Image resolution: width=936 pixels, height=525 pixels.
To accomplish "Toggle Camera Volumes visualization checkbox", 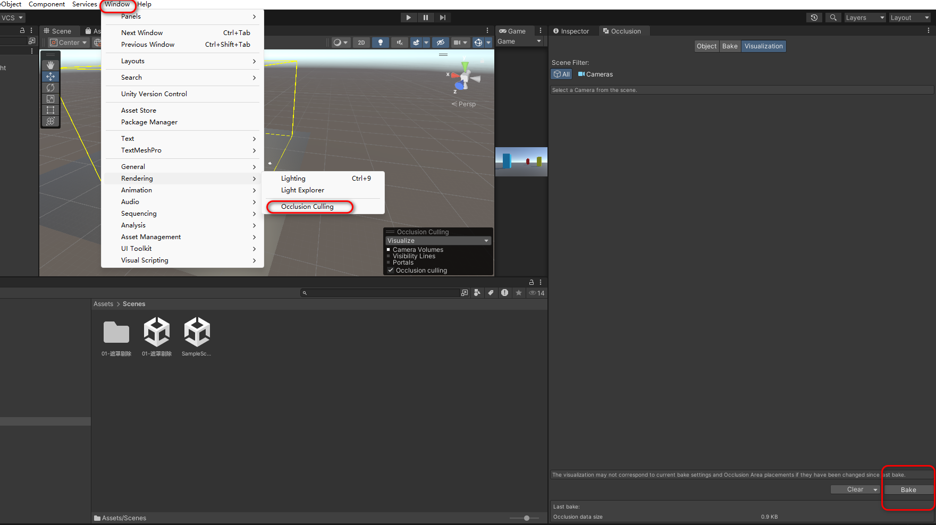I will point(389,250).
